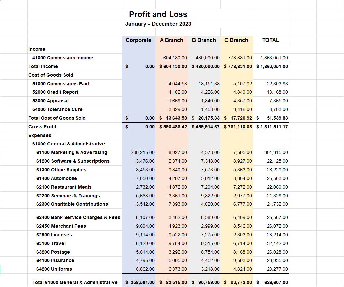Screen dimensions: 344x287
Task: Click the Travel total value 32,142.00
Action: [277, 243]
